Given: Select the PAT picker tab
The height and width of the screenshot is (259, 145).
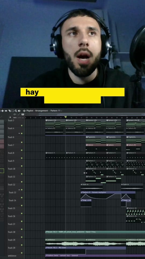Looking at the screenshot, I should (x=23, y=117).
